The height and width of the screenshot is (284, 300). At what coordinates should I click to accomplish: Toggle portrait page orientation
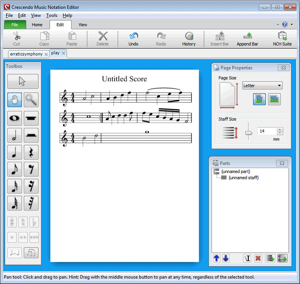[259, 99]
